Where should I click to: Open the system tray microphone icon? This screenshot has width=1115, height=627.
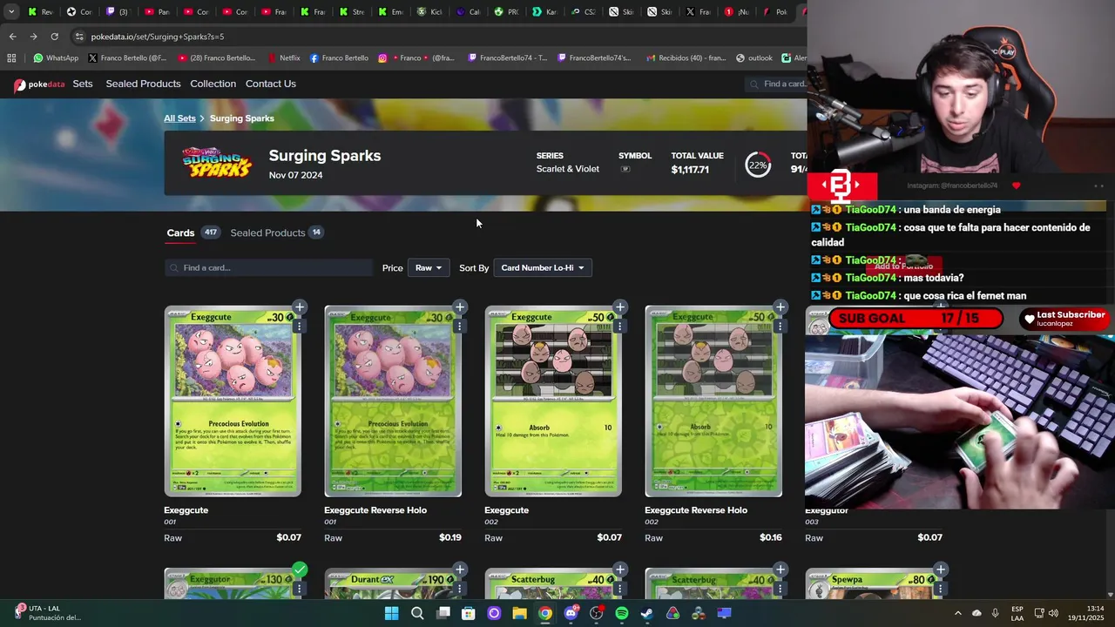(995, 613)
